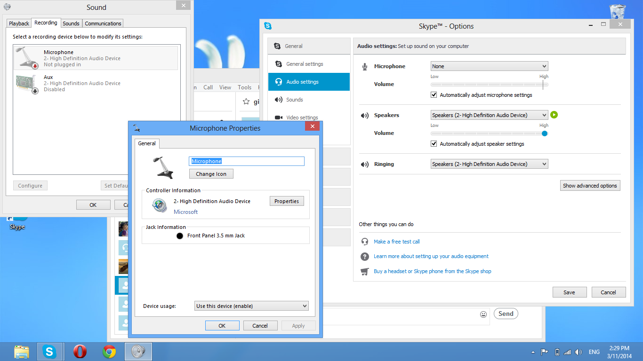Click the Make a free test call link

pos(396,242)
